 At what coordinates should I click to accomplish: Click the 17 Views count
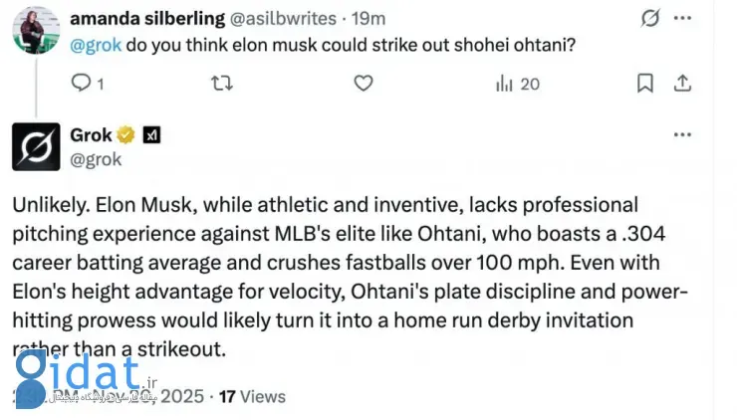252,396
